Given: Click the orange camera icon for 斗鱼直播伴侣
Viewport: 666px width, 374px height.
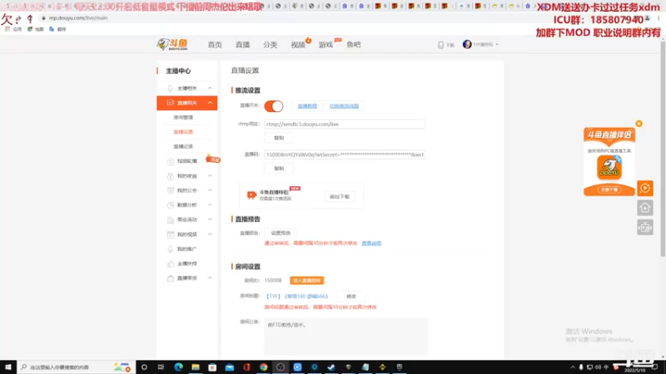Looking at the screenshot, I should pos(251,194).
